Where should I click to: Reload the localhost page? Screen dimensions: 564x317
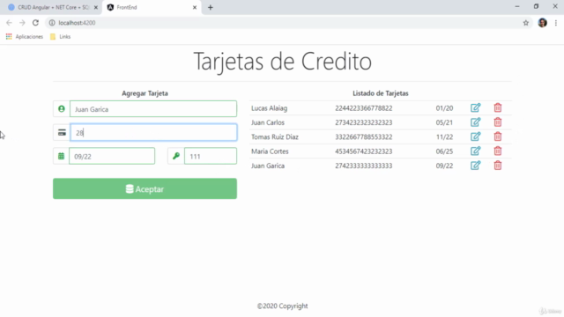[x=35, y=23]
